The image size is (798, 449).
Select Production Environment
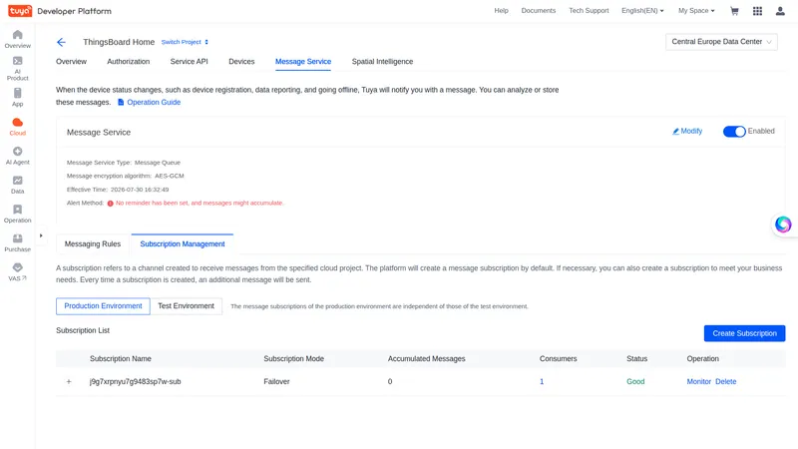click(x=103, y=306)
